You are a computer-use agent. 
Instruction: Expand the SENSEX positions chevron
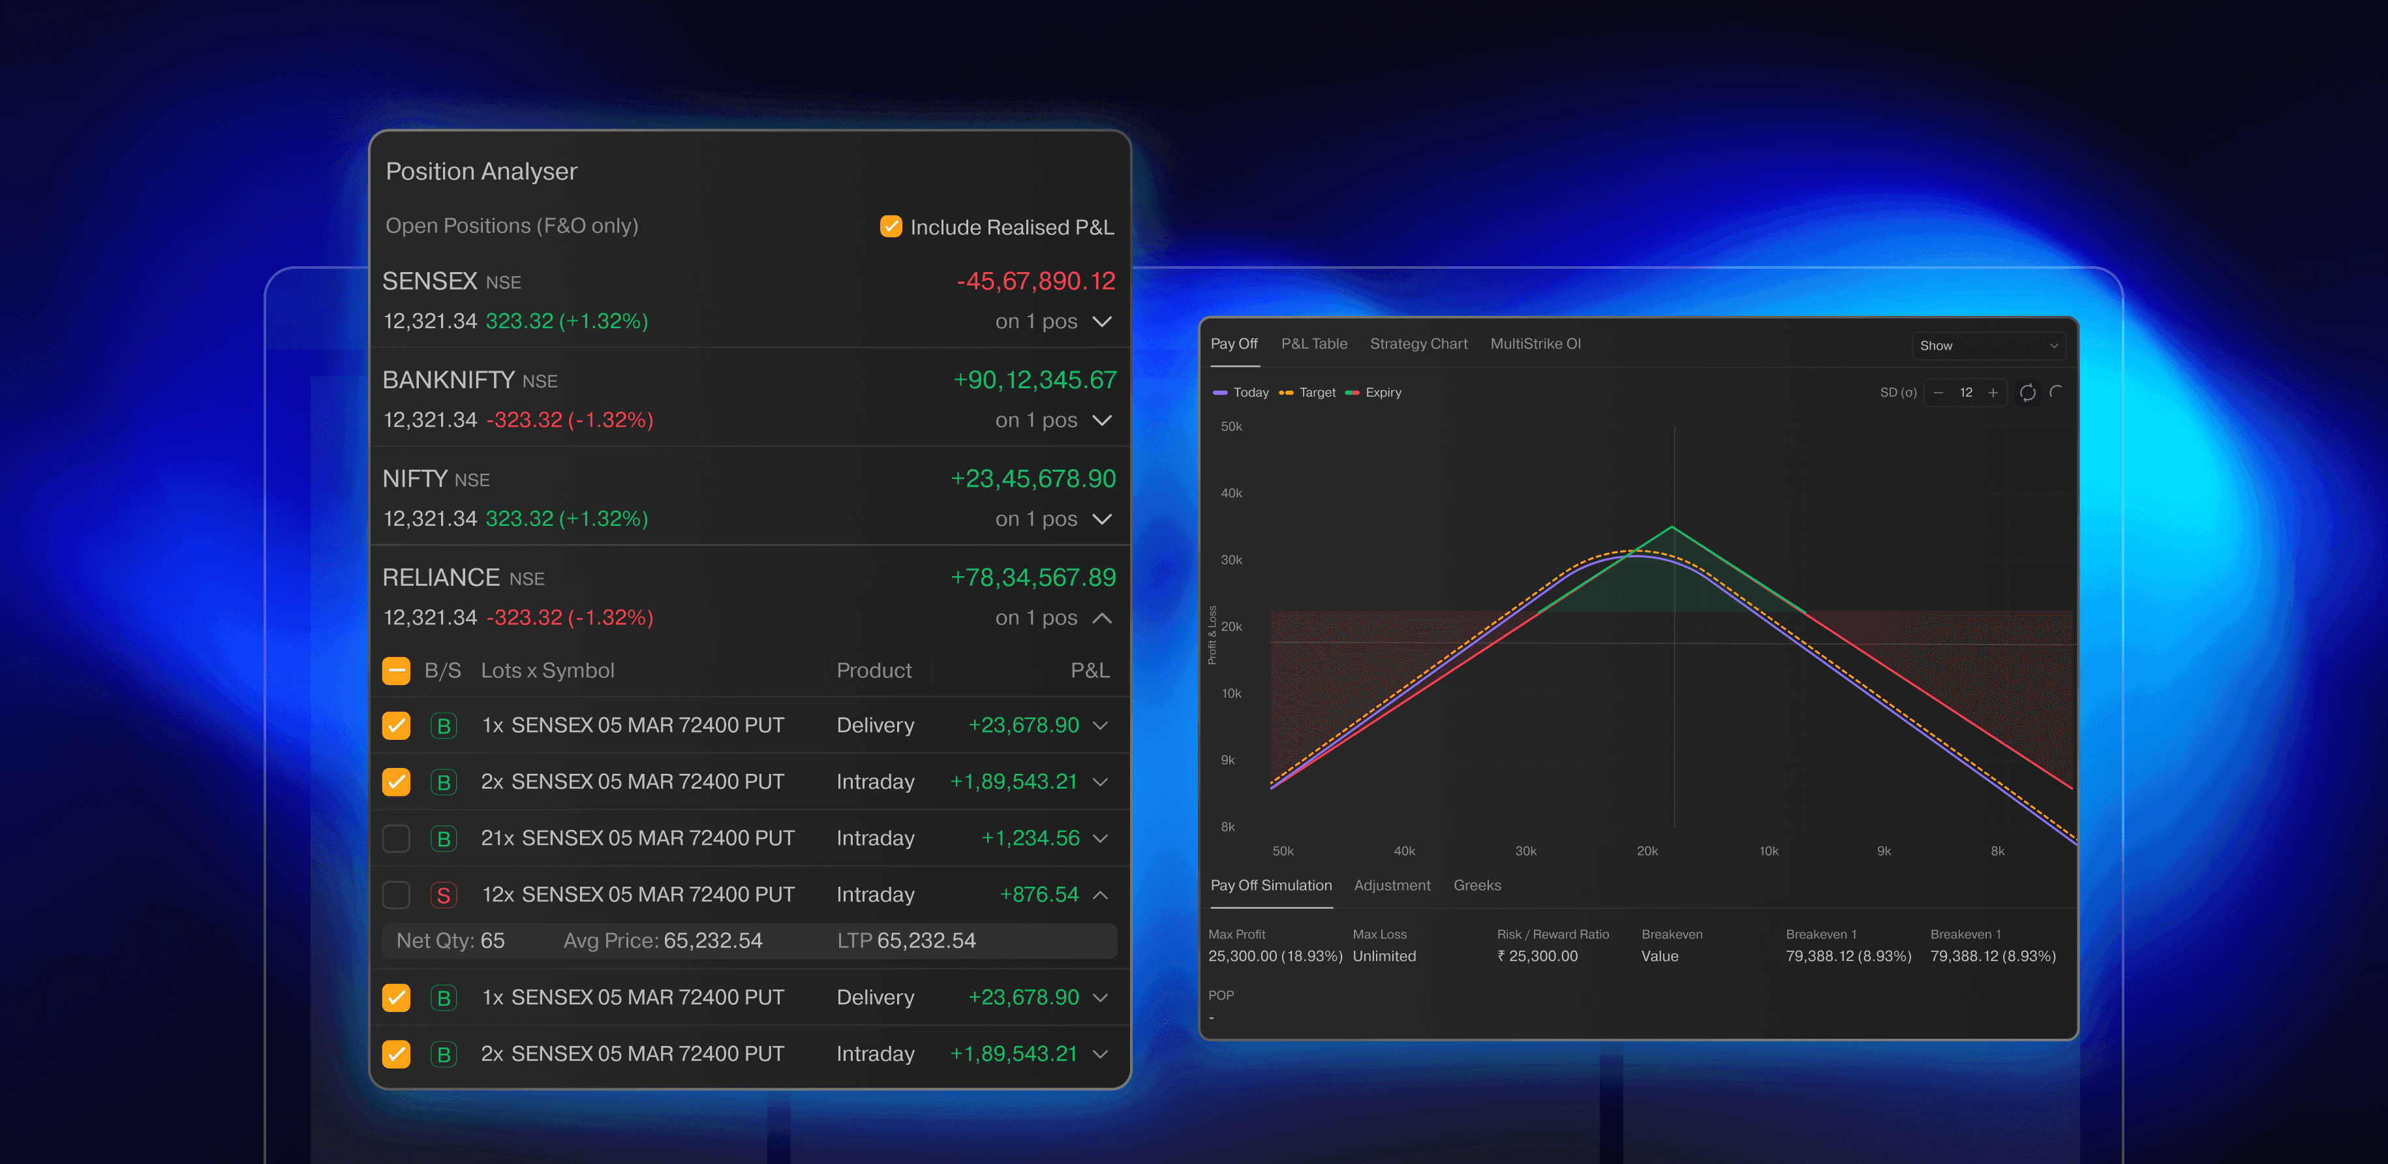(1101, 322)
